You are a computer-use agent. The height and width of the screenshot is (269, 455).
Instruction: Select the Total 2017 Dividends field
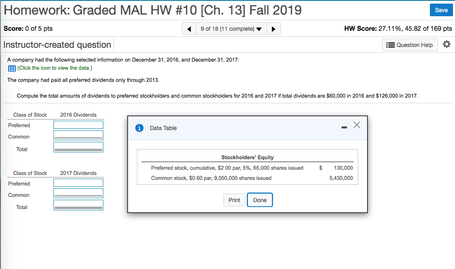[78, 205]
